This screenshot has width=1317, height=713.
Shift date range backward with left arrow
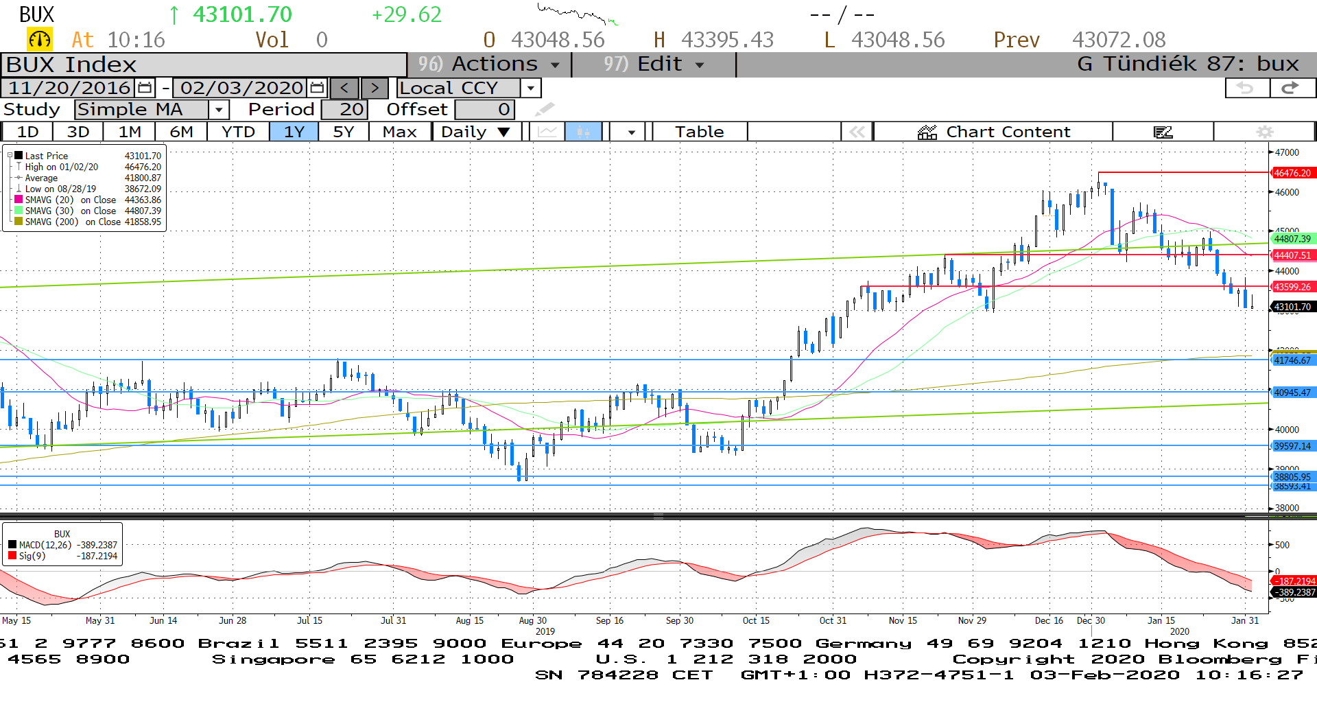344,88
